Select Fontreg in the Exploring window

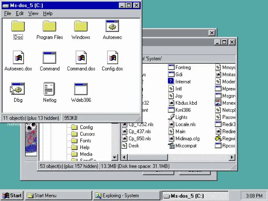(x=179, y=67)
